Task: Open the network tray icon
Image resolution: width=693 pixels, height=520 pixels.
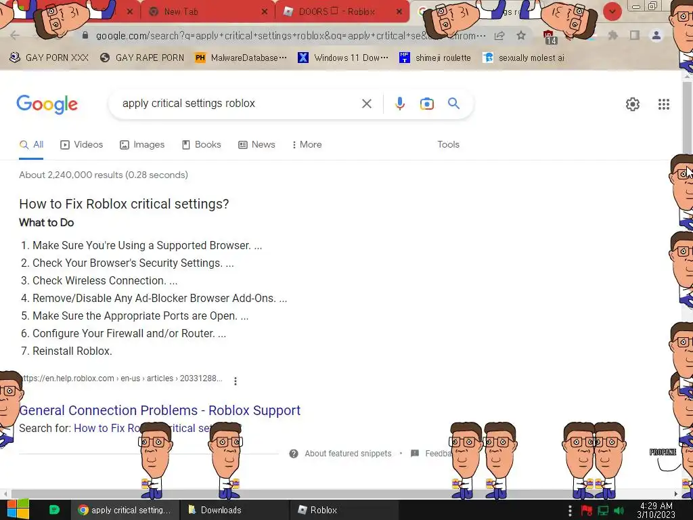Action: (x=603, y=511)
